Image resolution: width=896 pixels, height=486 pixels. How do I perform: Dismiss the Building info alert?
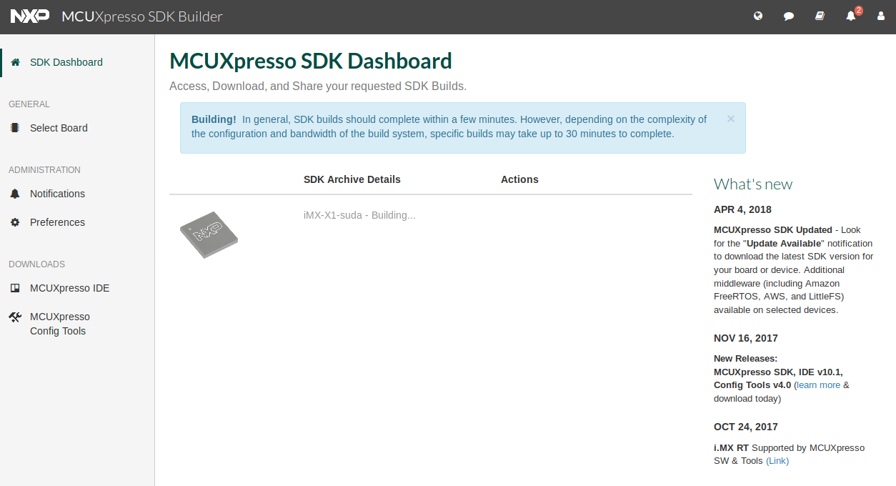731,119
